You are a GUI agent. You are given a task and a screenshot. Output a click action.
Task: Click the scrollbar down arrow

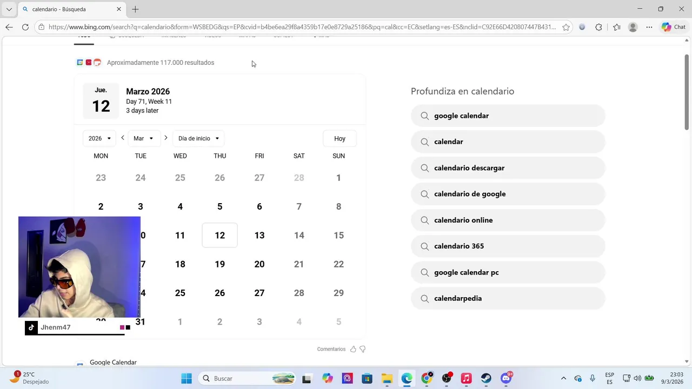pos(687,361)
